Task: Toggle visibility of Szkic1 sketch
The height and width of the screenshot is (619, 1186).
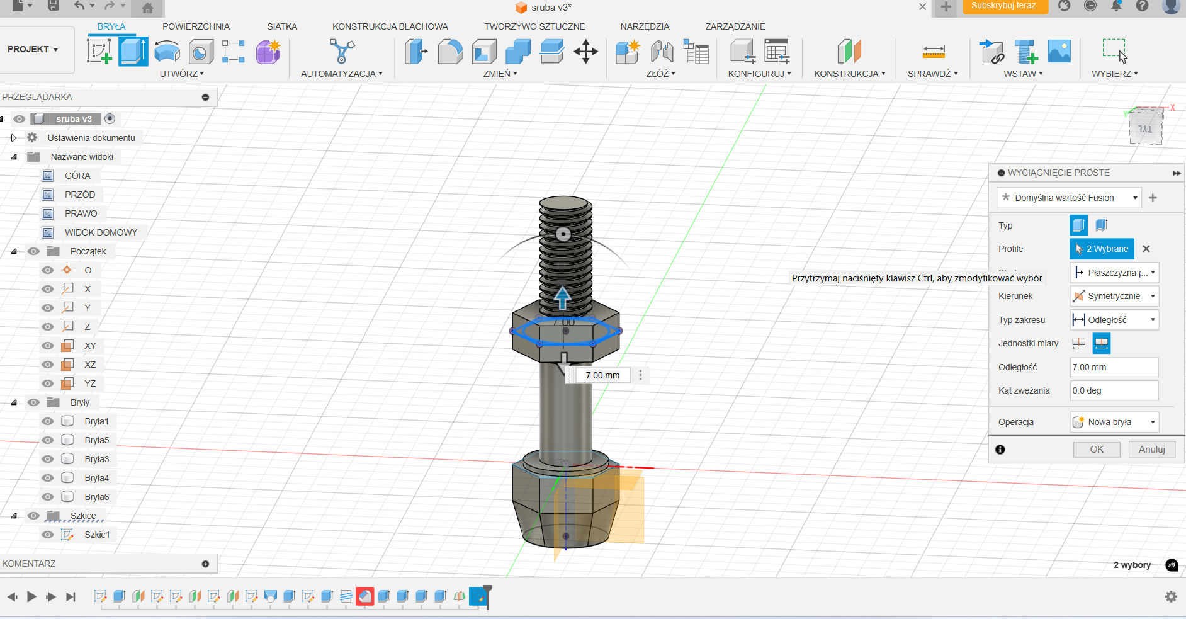Action: 48,535
